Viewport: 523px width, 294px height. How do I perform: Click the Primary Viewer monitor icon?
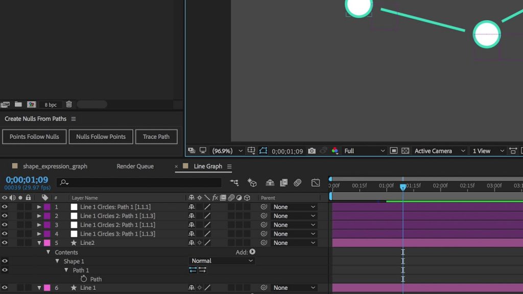(203, 151)
